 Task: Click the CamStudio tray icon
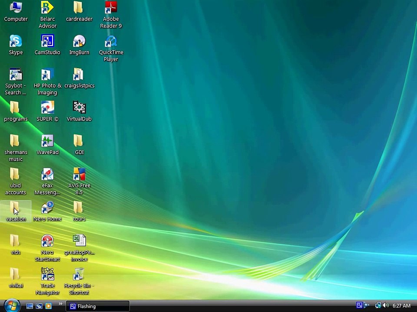(x=359, y=305)
